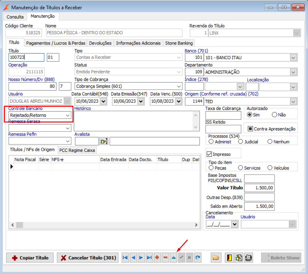Expand the Tipo de Cobrança dropdown
Screen dimensions: 308x274
179,86
